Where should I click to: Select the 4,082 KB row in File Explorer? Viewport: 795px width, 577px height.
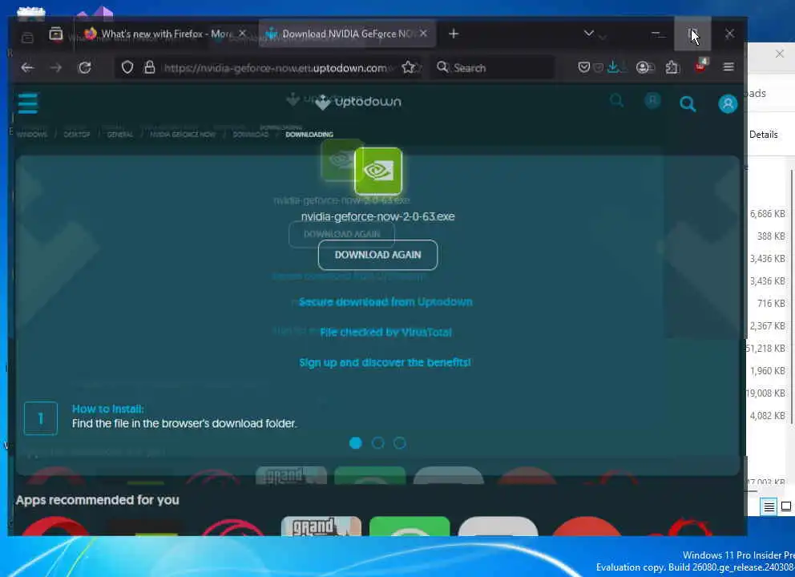click(x=768, y=416)
